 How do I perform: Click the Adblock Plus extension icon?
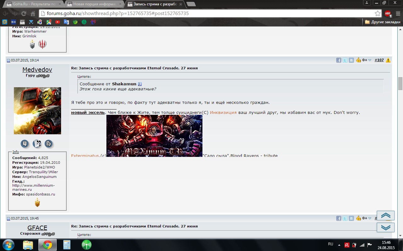coord(388,13)
